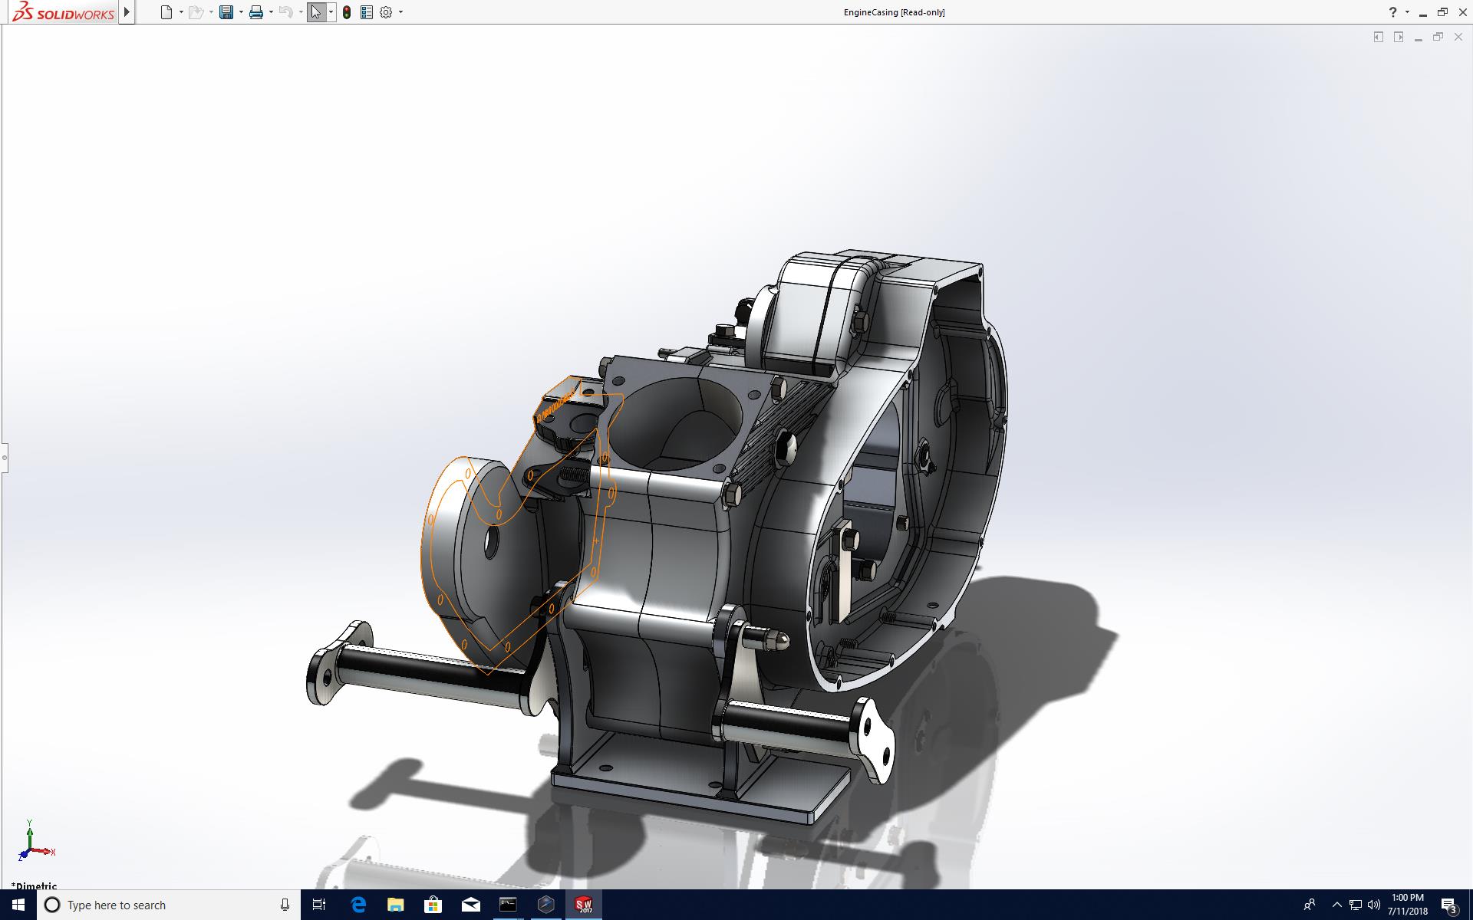
Task: Expand the collapsed left panel handle
Action: (x=4, y=458)
